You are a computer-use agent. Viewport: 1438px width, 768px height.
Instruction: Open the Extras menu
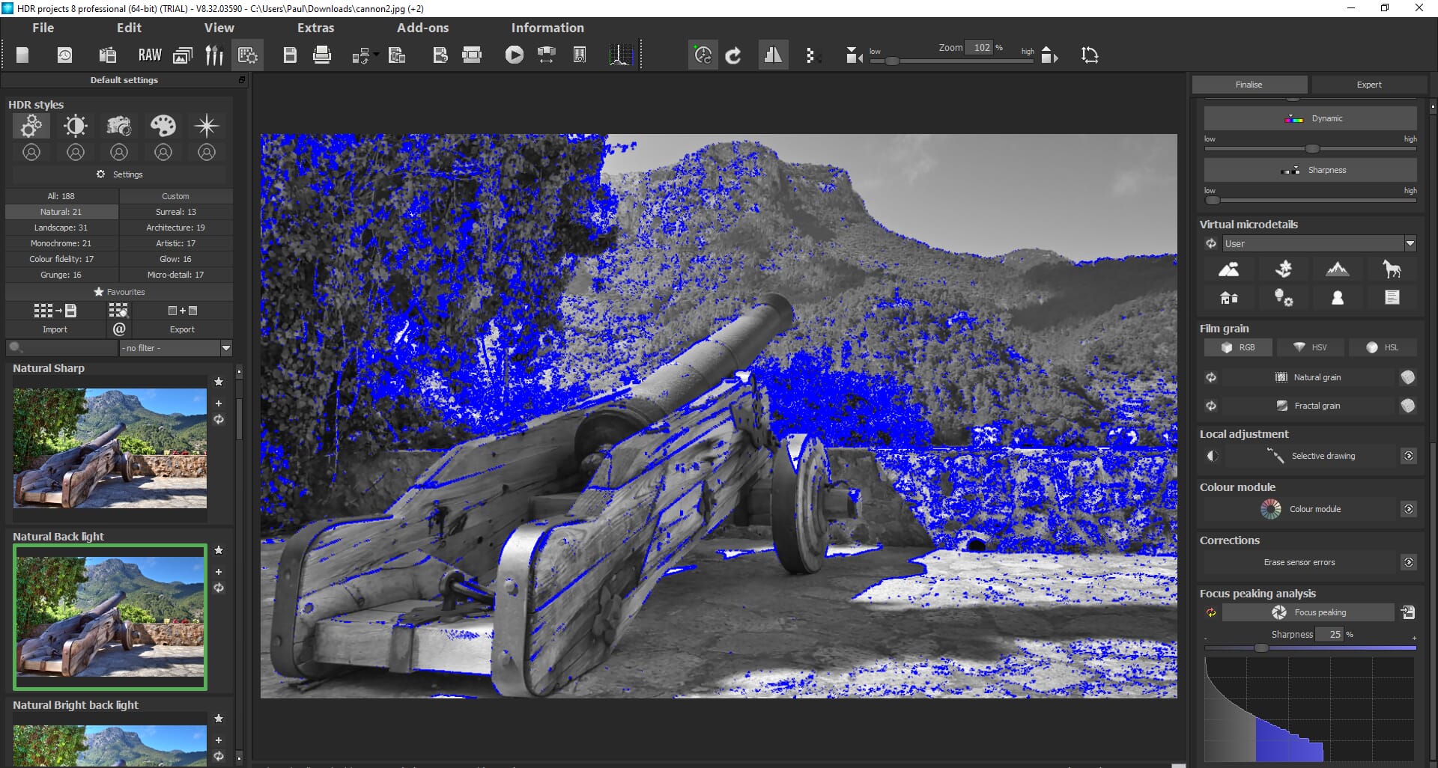click(315, 28)
